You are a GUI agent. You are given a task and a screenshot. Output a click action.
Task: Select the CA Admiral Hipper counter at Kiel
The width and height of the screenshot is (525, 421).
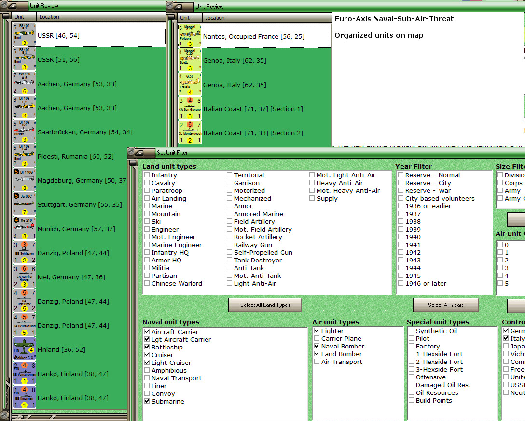(24, 277)
